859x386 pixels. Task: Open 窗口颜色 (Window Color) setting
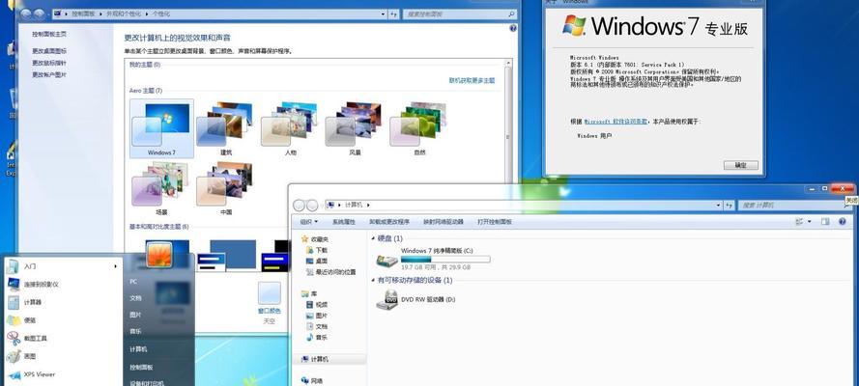click(x=269, y=300)
